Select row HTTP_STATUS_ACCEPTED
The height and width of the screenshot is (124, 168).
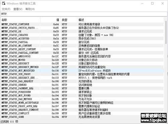coord(82,39)
